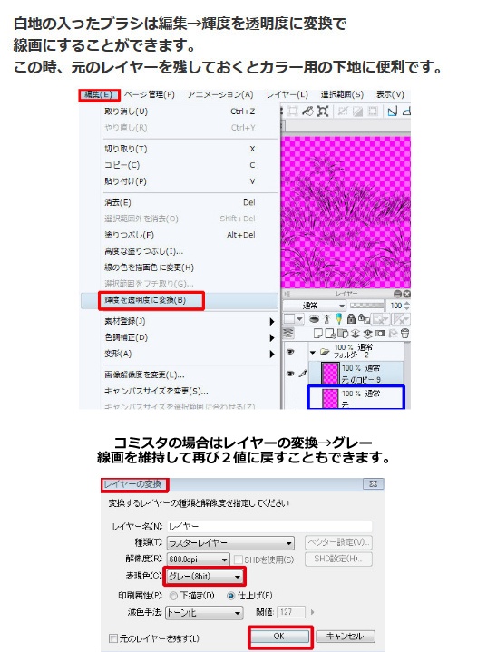Choose 輝度を透明度に変換(B) menu item

pyautogui.click(x=180, y=300)
